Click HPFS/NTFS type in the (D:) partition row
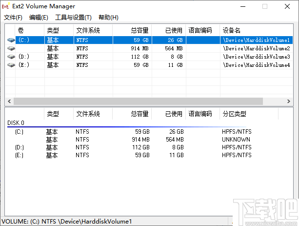This screenshot has height=226, width=299. pos(237,147)
